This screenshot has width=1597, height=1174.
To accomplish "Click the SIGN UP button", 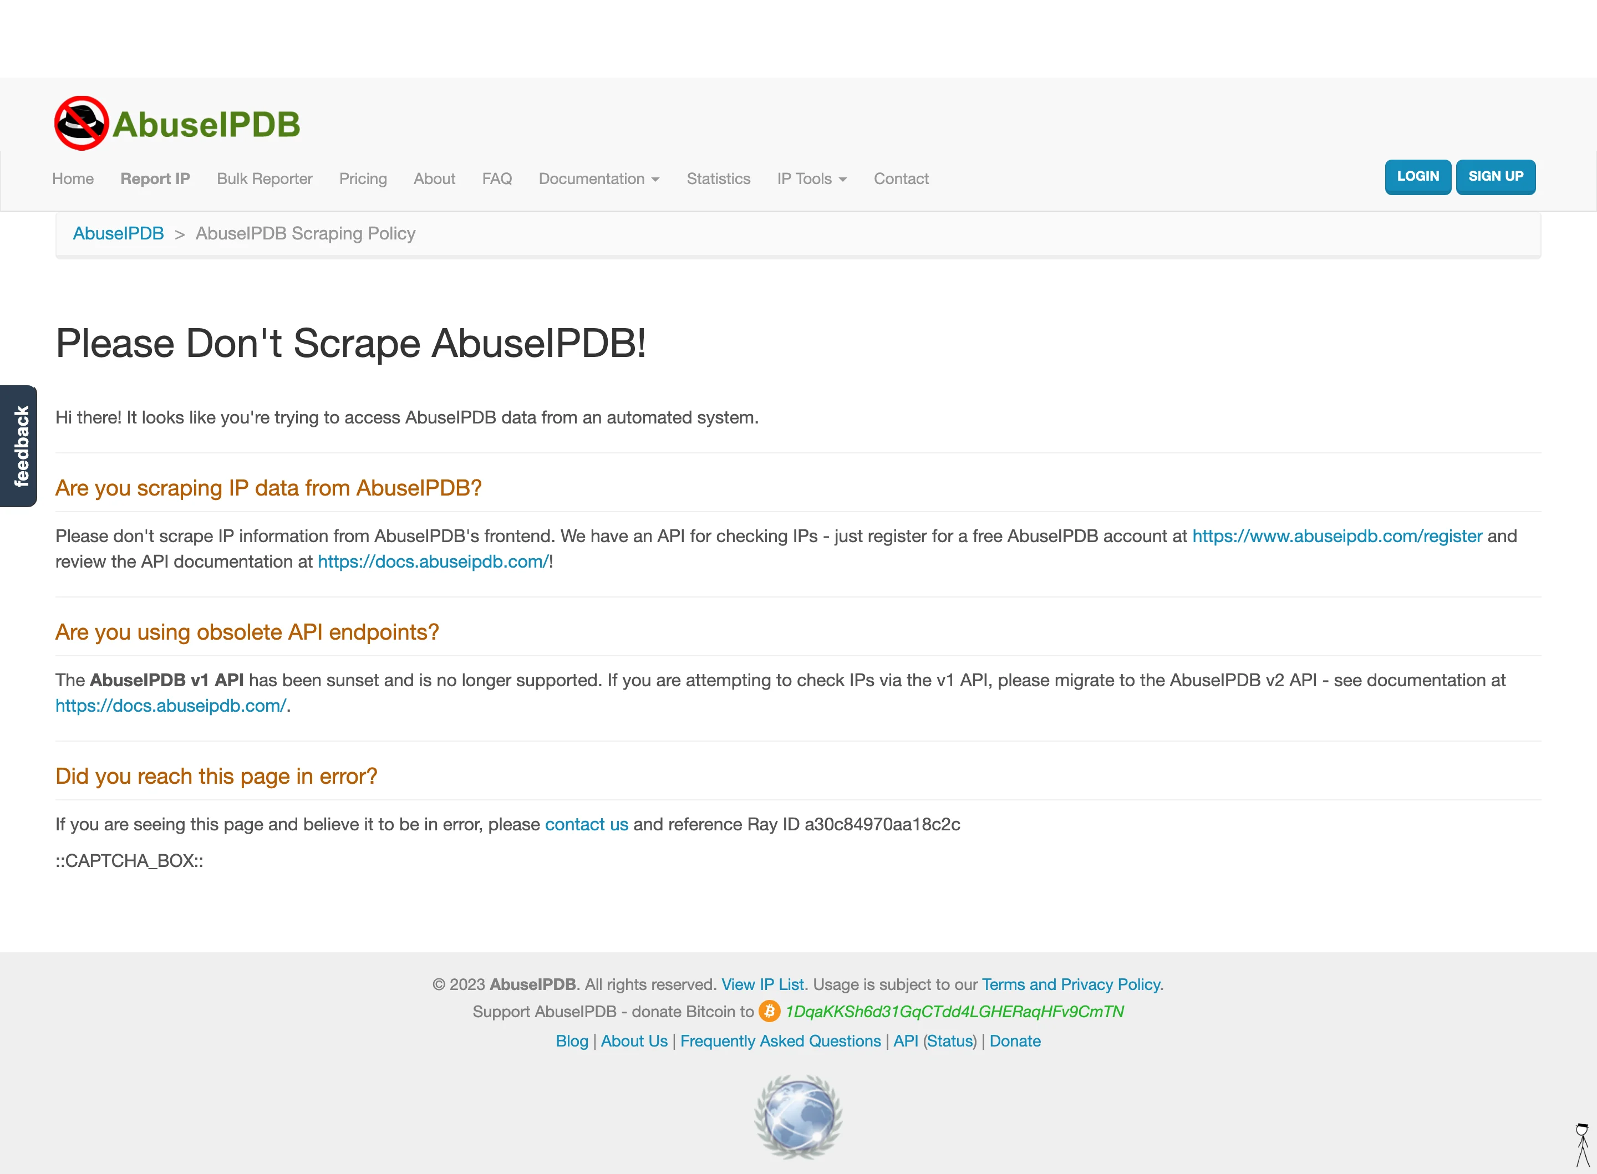I will [x=1496, y=177].
